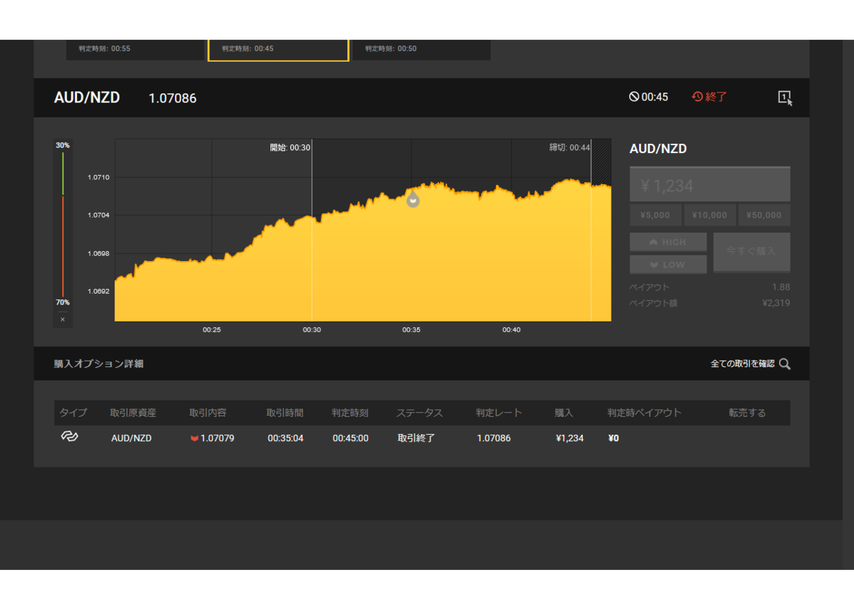Click the 00:45 expiry timer icon
854x609 pixels.
[634, 97]
